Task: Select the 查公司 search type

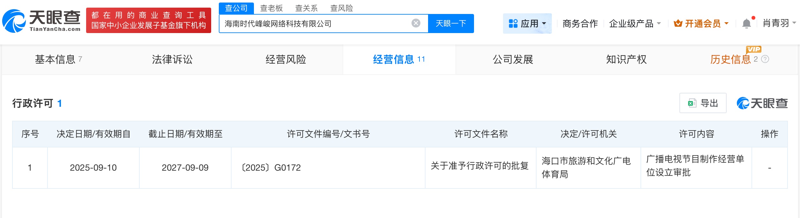Action: [236, 8]
